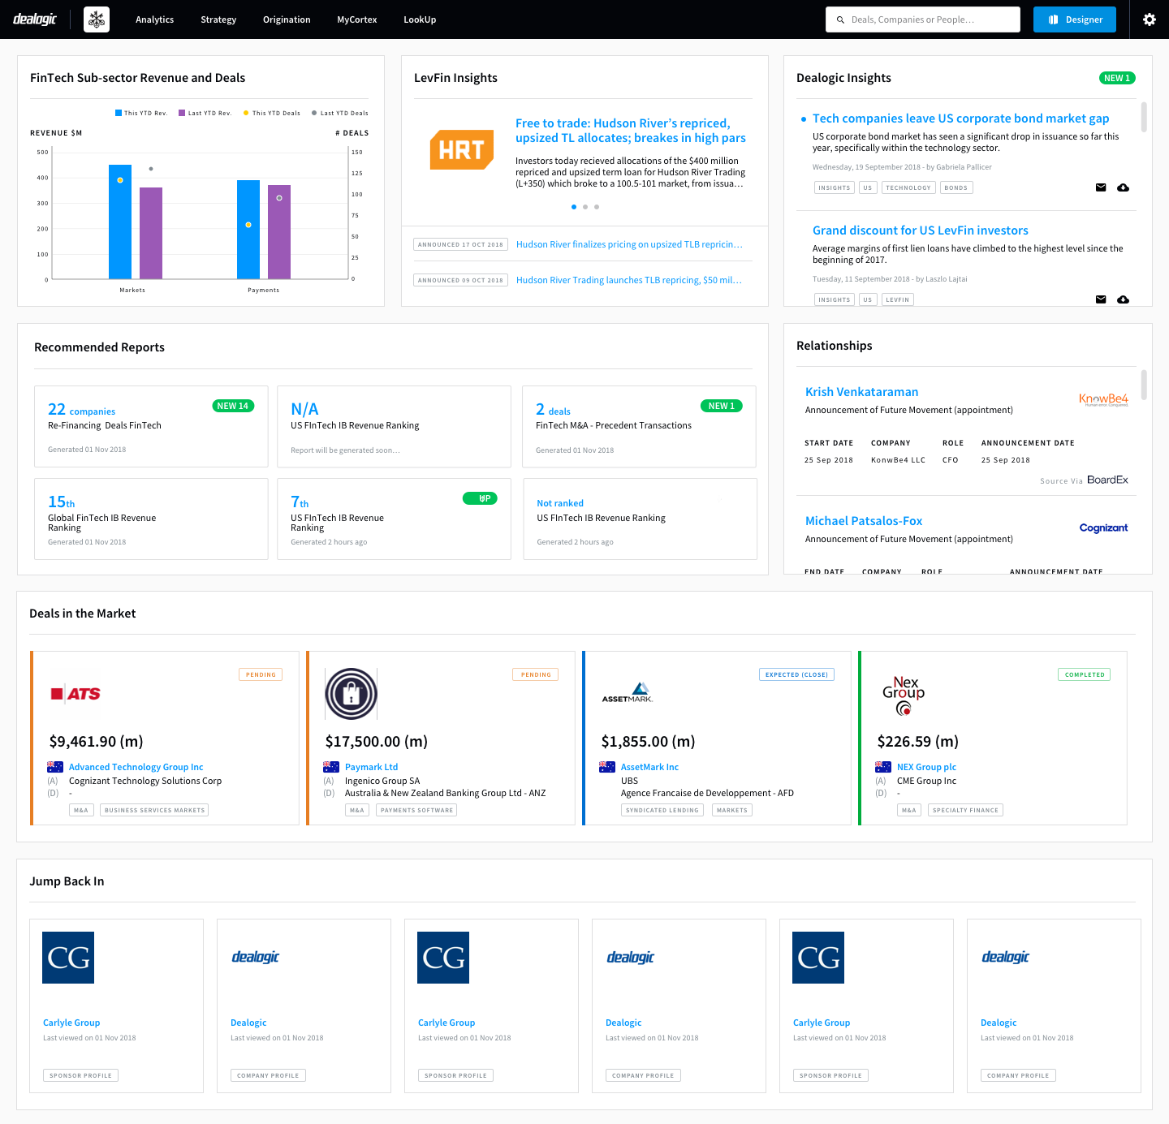The width and height of the screenshot is (1169, 1124).
Task: Download the Grand discount LevFin article
Action: pos(1123,299)
